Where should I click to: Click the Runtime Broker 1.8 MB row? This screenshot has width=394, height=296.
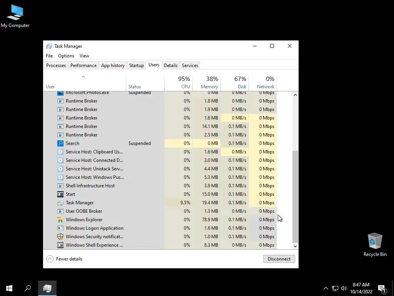[x=160, y=101]
